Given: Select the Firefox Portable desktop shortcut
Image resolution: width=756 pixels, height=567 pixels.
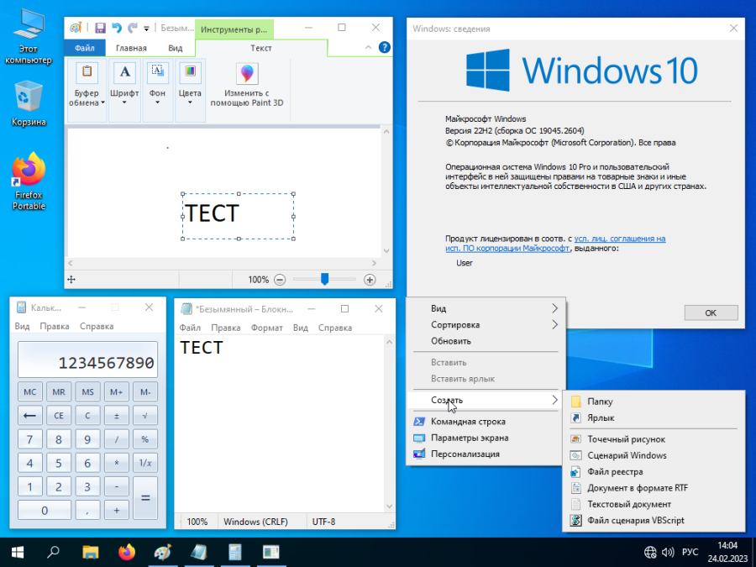Looking at the screenshot, I should coord(29,181).
